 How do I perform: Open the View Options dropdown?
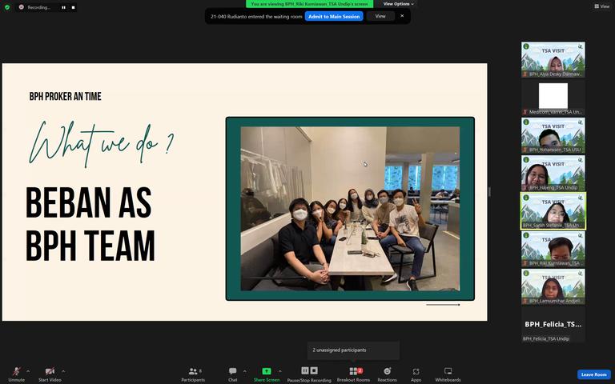(398, 4)
